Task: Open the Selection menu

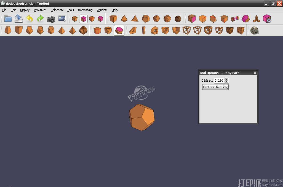Action: coord(57,10)
